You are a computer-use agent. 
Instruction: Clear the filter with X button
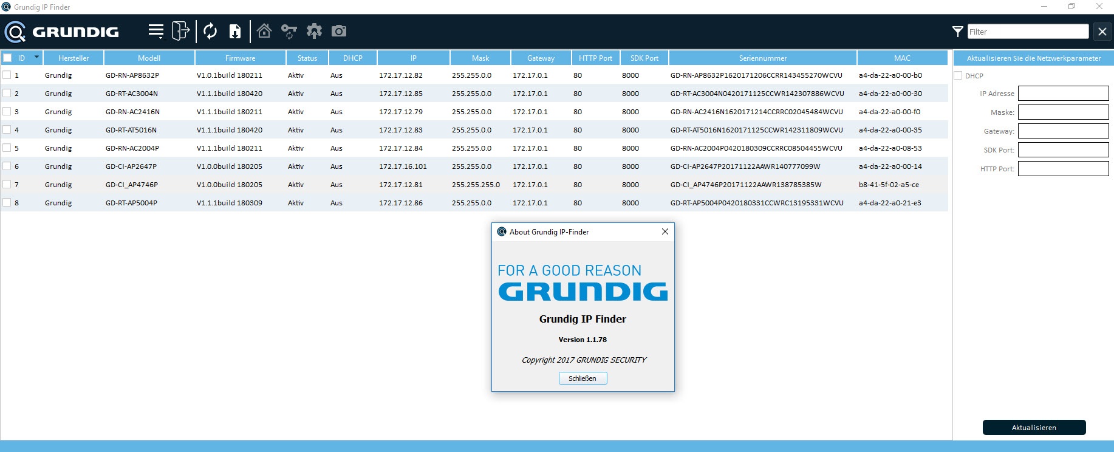1102,32
